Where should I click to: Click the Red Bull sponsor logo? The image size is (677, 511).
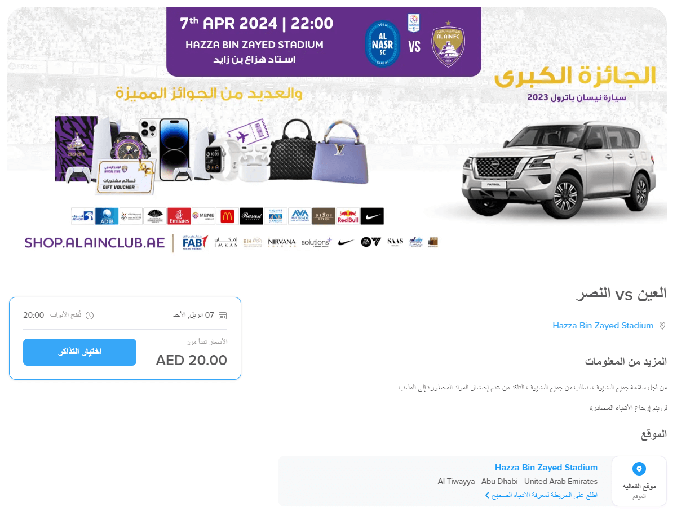click(348, 216)
